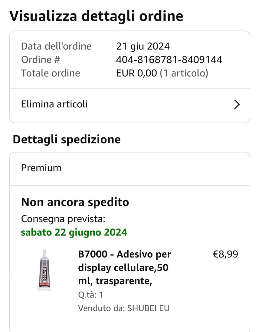The image size is (259, 332).
Task: Tap the Ordine # label
Action: [x=40, y=60]
